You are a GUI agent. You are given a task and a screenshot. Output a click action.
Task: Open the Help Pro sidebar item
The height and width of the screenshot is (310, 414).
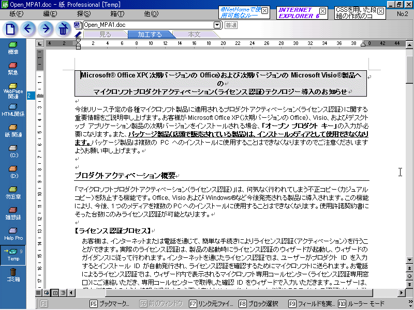[13, 234]
